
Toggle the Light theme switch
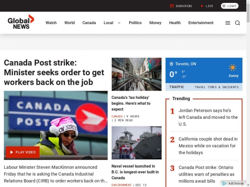[230, 6]
